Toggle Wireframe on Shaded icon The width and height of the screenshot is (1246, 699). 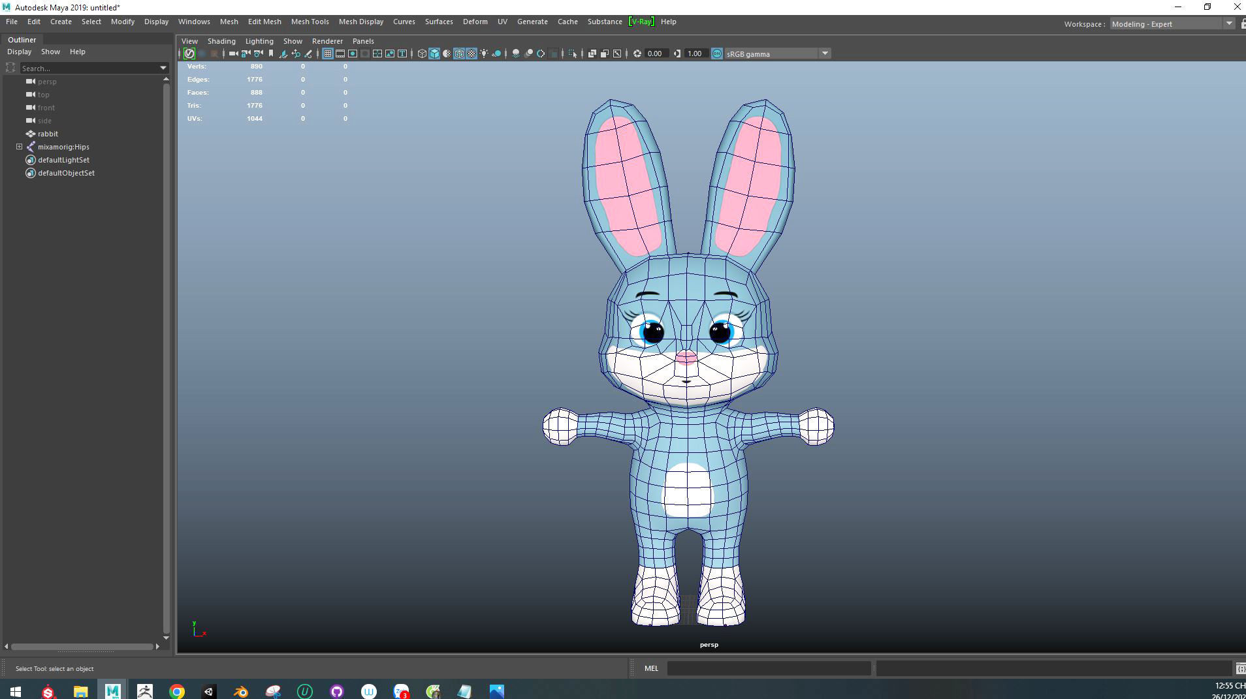pos(459,54)
